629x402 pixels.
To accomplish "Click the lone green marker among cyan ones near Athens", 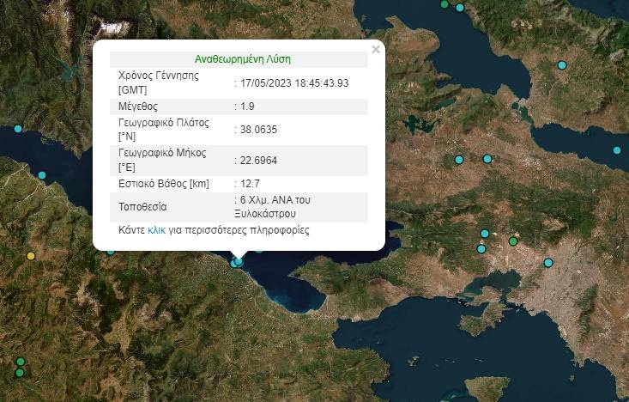I will pyautogui.click(x=513, y=241).
